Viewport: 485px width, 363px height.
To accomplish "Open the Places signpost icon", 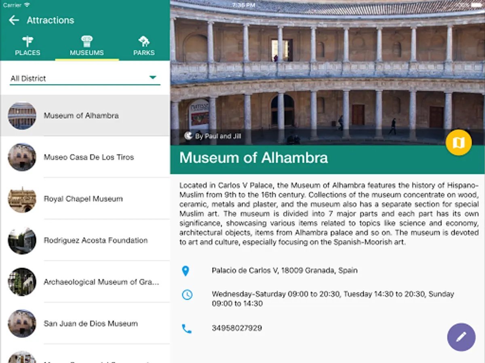I will [27, 41].
